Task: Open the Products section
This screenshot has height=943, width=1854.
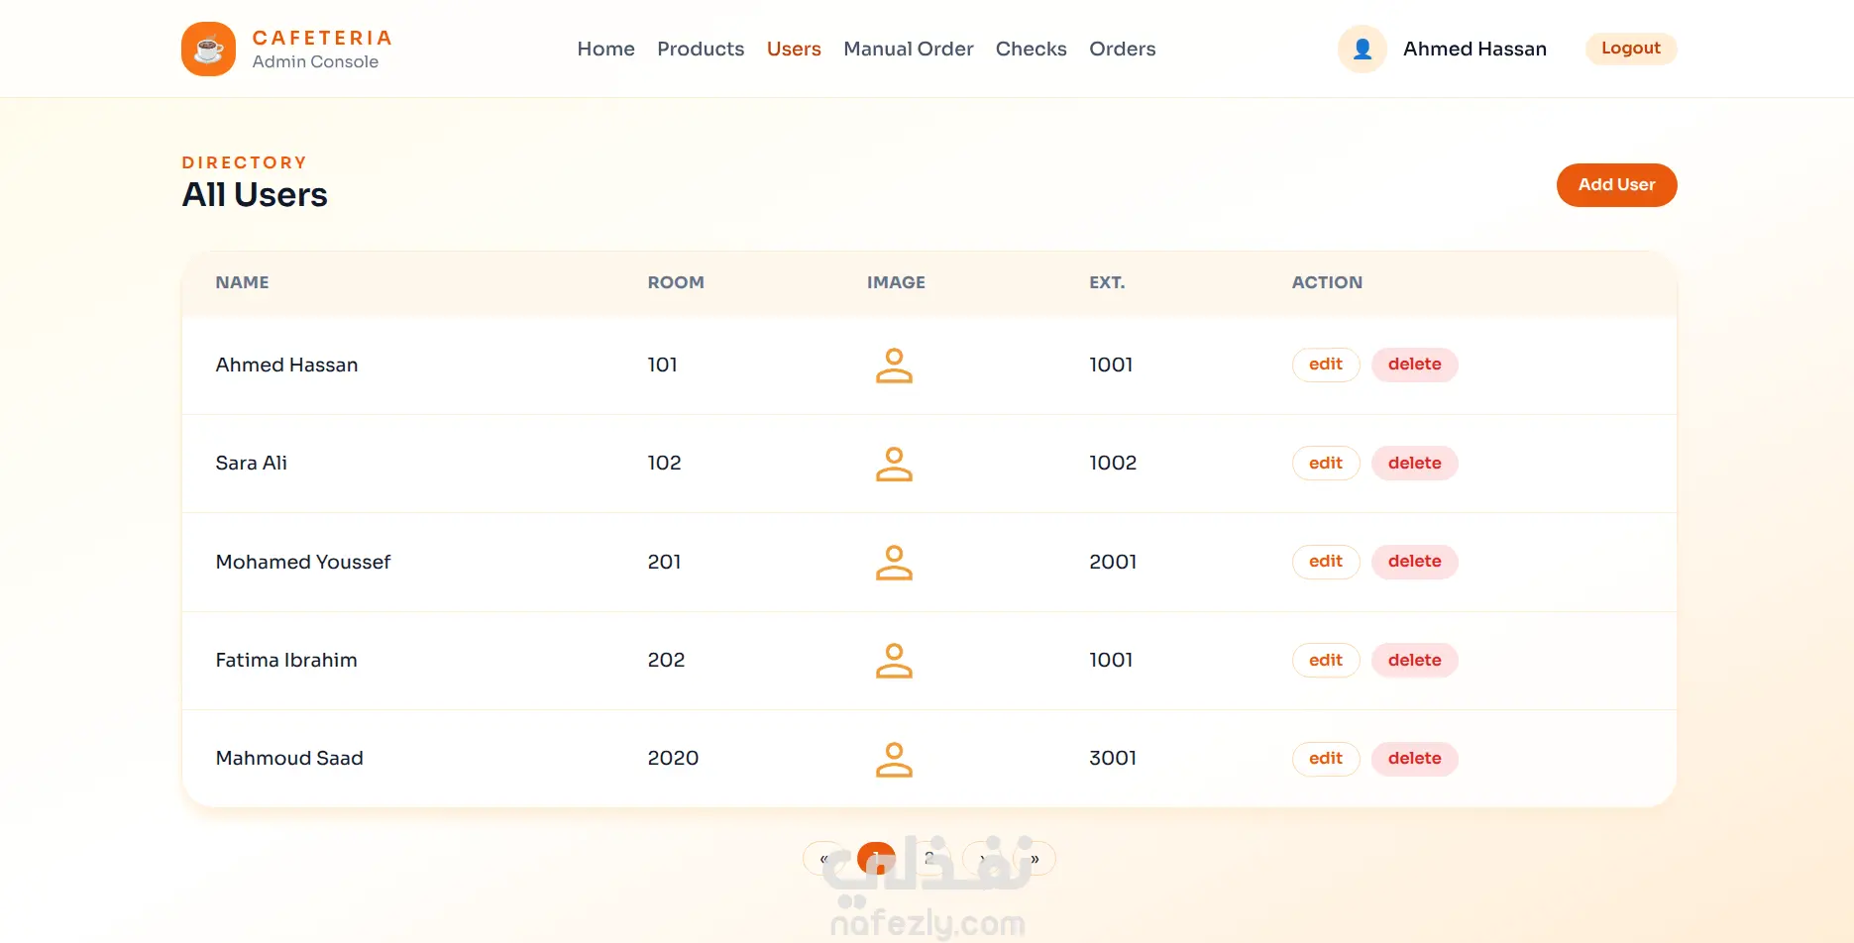Action: 701,49
